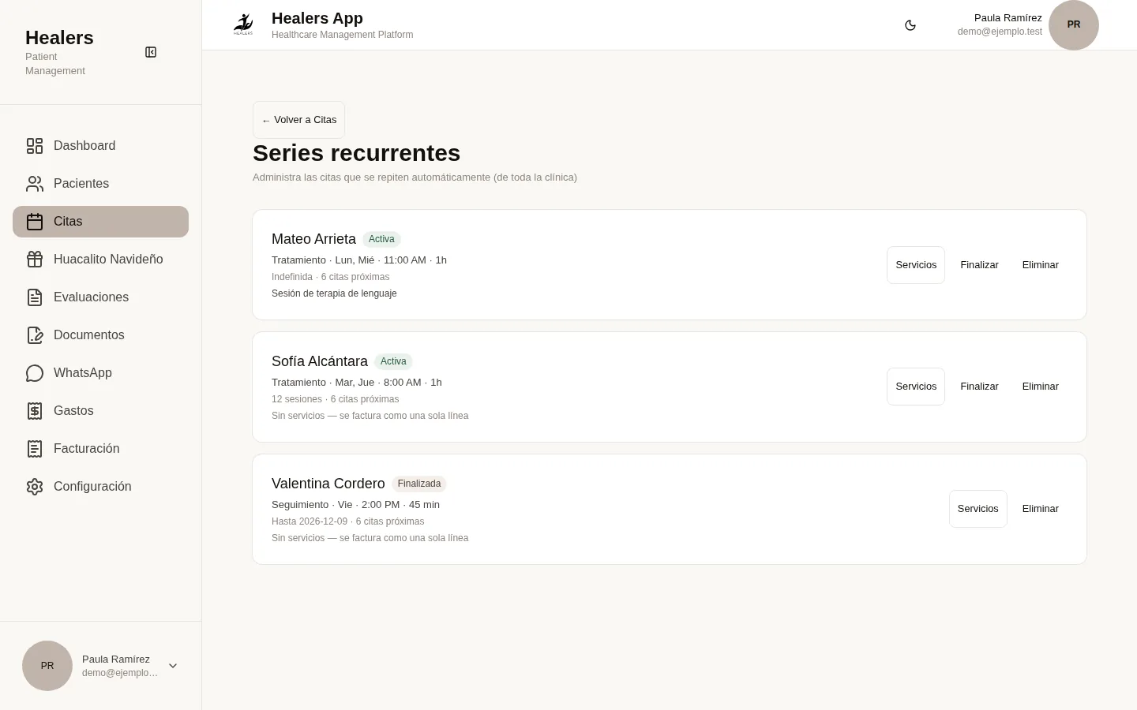This screenshot has width=1137, height=710.
Task: Open the Gastos receipt icon
Action: 35,411
